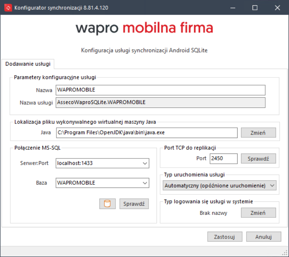The height and width of the screenshot is (257, 289).
Task: Maximize the configurator window
Action: (x=255, y=8)
